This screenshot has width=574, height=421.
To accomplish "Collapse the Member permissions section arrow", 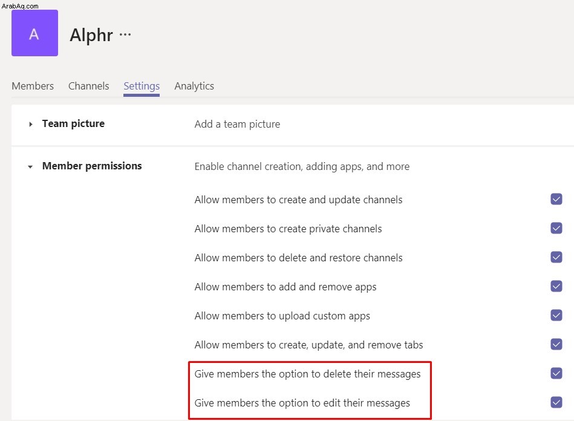I will click(30, 167).
